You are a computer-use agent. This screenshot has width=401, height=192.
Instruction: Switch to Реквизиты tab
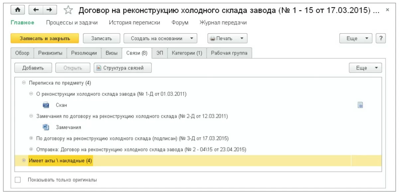(50, 53)
